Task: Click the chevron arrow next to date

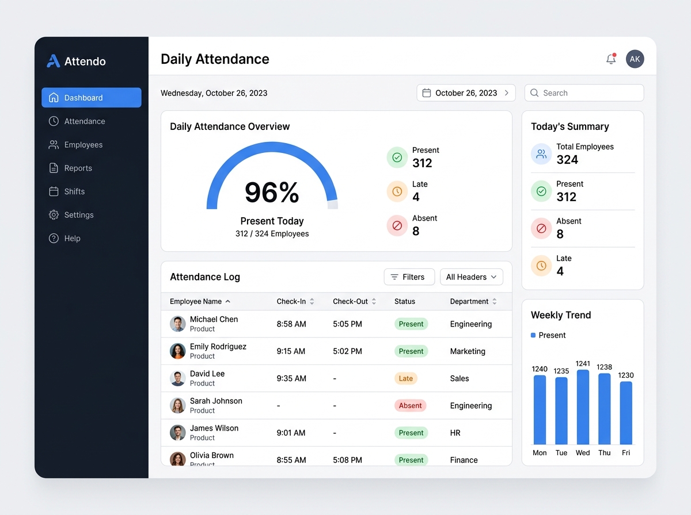Action: click(507, 93)
